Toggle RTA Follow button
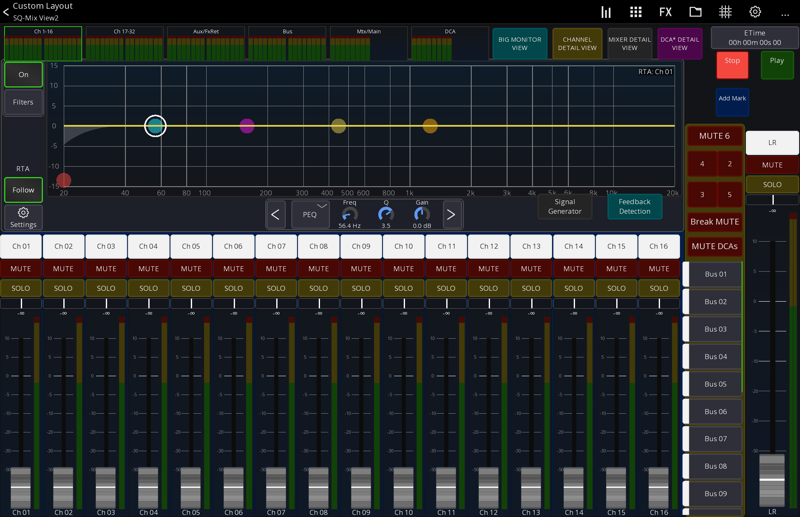Screen dimensions: 800x517 coord(23,190)
